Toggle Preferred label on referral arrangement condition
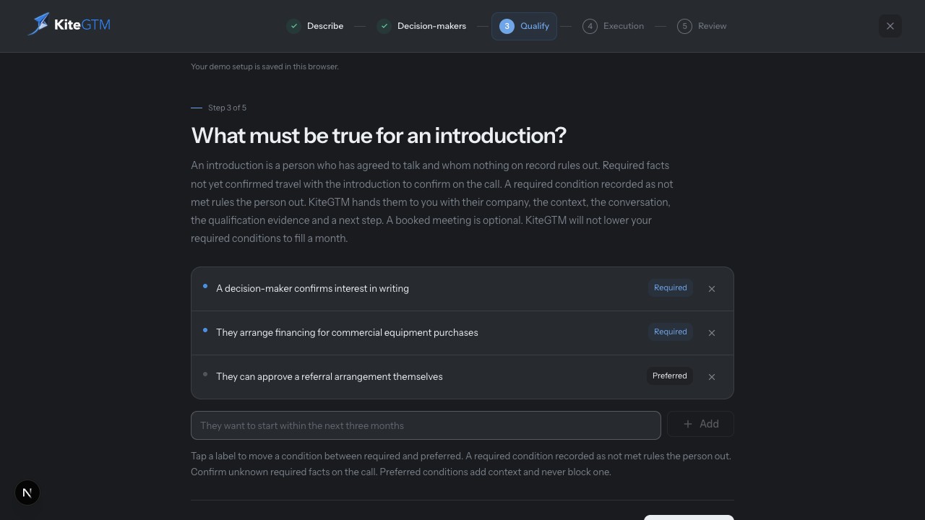The width and height of the screenshot is (925, 520). tap(670, 376)
